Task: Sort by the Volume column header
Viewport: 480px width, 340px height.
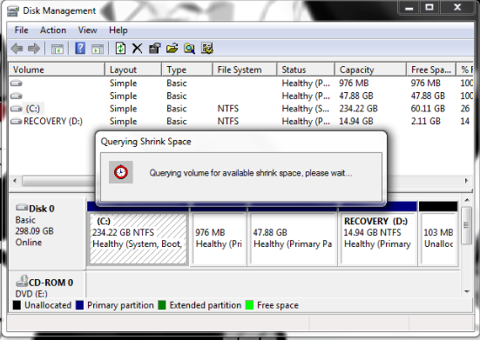Action: (57, 70)
